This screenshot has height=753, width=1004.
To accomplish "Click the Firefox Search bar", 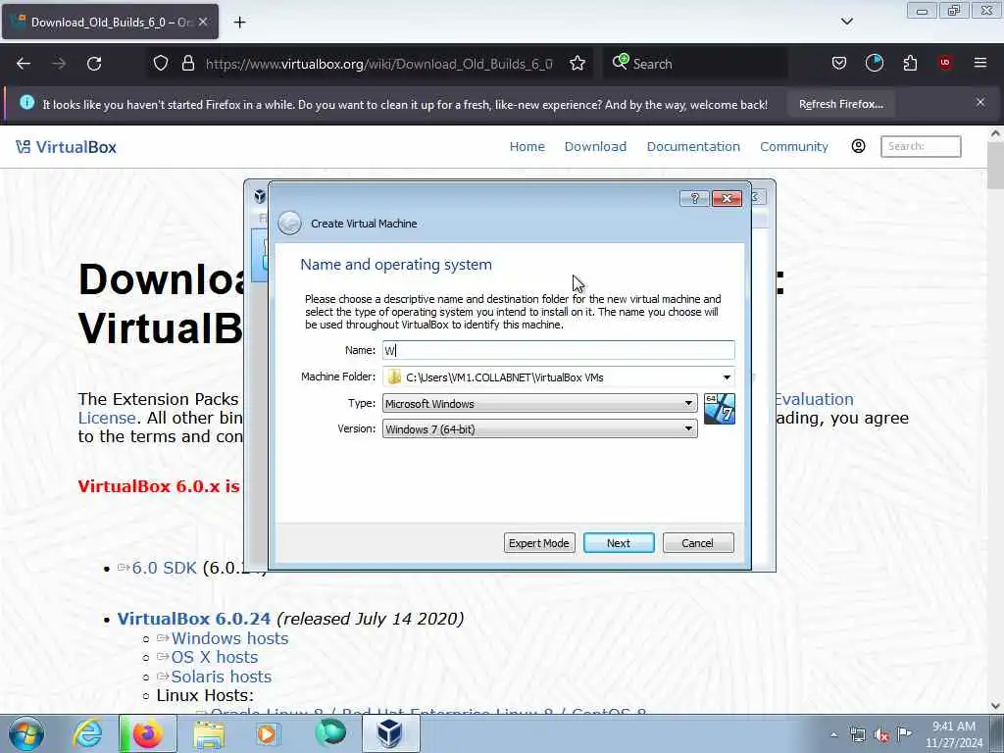I will [x=695, y=64].
